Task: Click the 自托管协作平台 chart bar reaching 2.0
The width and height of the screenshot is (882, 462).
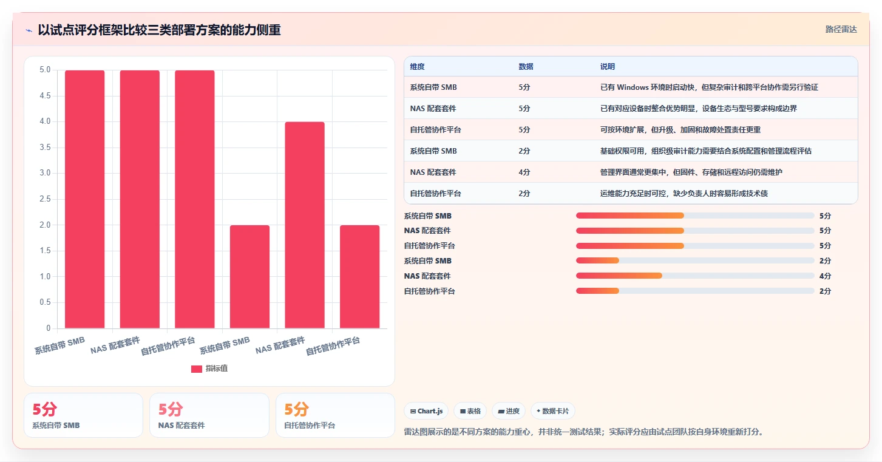Action: click(359, 277)
